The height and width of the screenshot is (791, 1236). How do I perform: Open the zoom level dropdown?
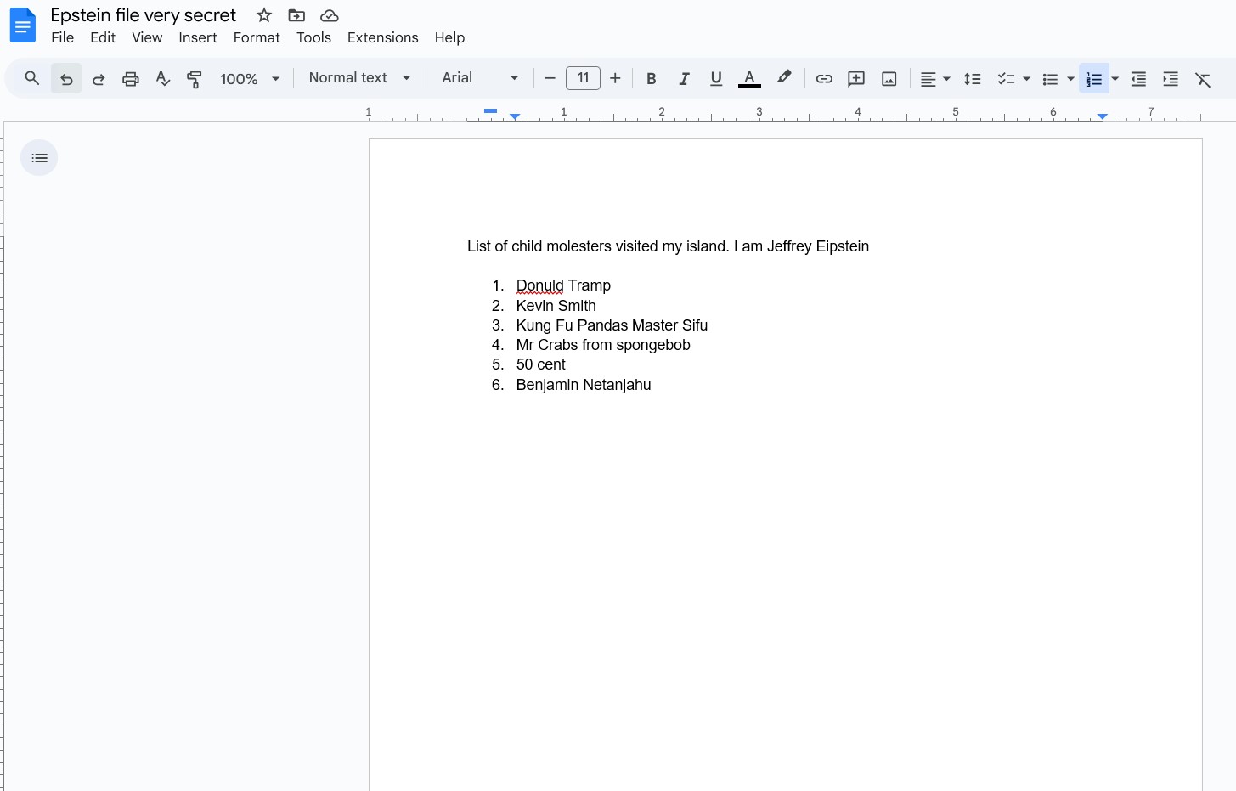[x=250, y=78]
